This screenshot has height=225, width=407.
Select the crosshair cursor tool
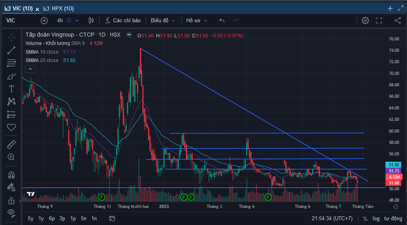click(x=12, y=38)
